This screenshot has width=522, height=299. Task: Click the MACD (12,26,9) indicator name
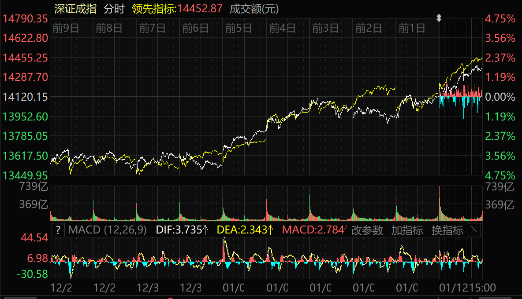tap(108, 230)
